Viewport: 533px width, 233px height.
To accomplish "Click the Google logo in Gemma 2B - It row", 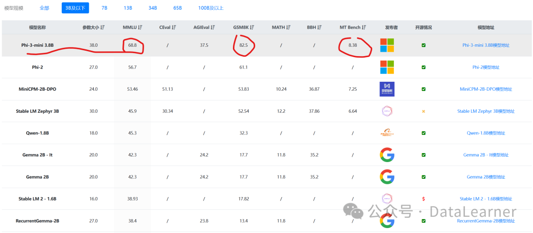I will (x=387, y=155).
